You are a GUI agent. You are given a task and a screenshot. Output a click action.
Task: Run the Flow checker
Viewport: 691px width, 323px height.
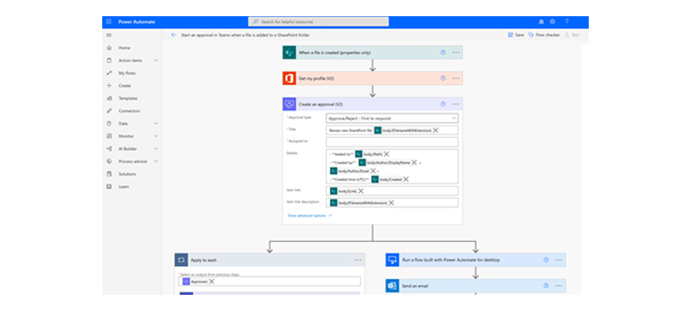pos(546,34)
